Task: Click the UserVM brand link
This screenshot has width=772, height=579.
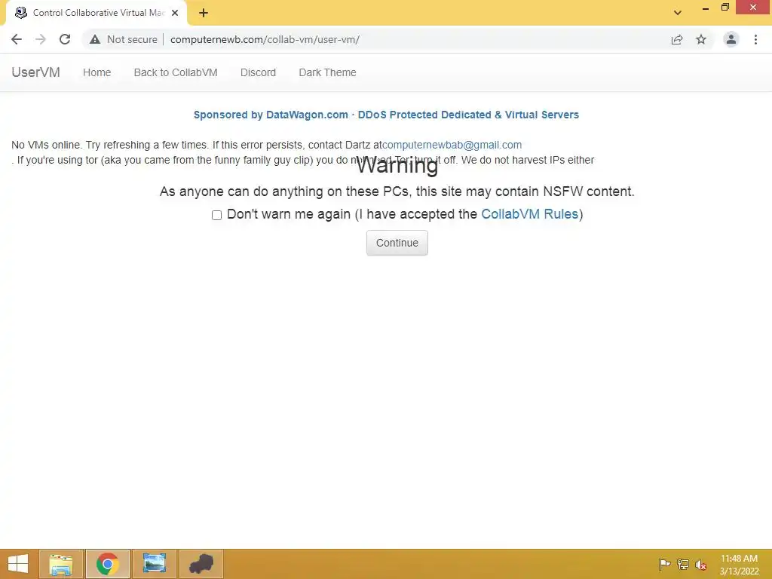Action: tap(36, 72)
